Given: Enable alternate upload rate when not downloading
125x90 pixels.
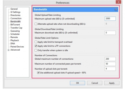Looking at the screenshot, I should (x=36, y=24).
